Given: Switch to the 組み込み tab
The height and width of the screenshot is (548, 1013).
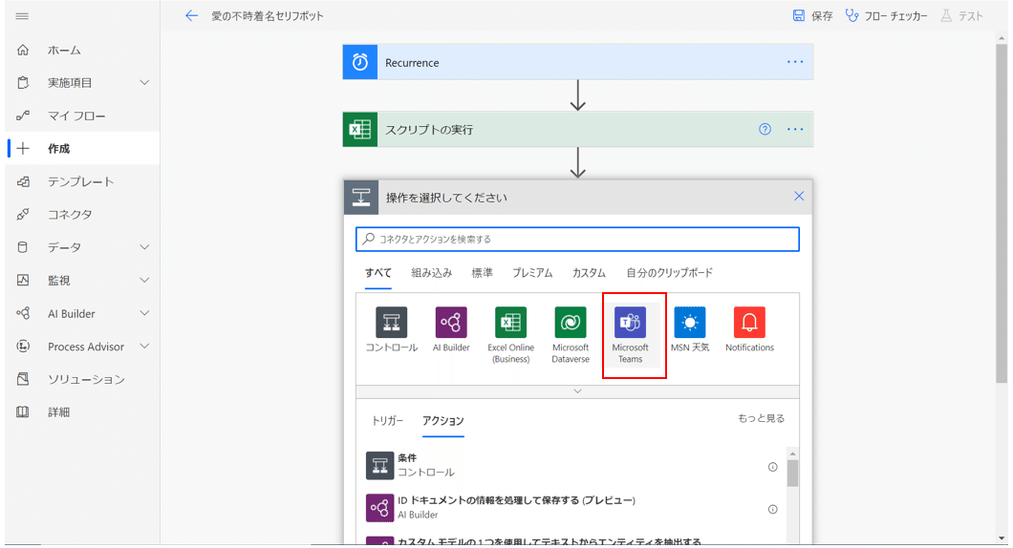Looking at the screenshot, I should pyautogui.click(x=432, y=273).
